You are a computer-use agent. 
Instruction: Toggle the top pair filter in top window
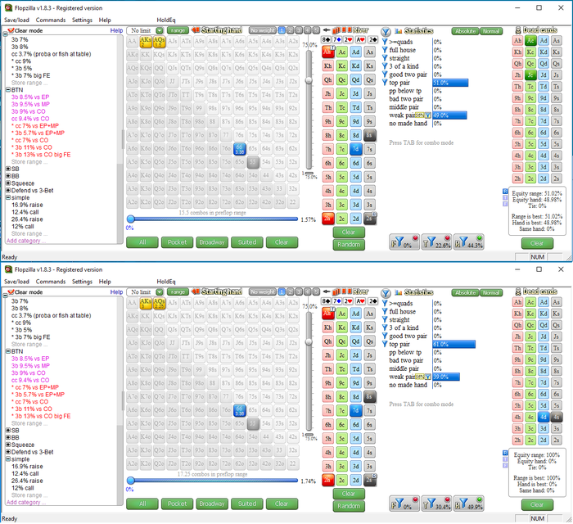[385, 83]
